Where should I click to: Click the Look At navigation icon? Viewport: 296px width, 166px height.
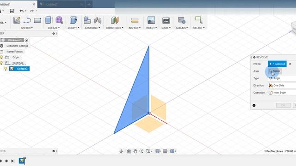[129, 151]
